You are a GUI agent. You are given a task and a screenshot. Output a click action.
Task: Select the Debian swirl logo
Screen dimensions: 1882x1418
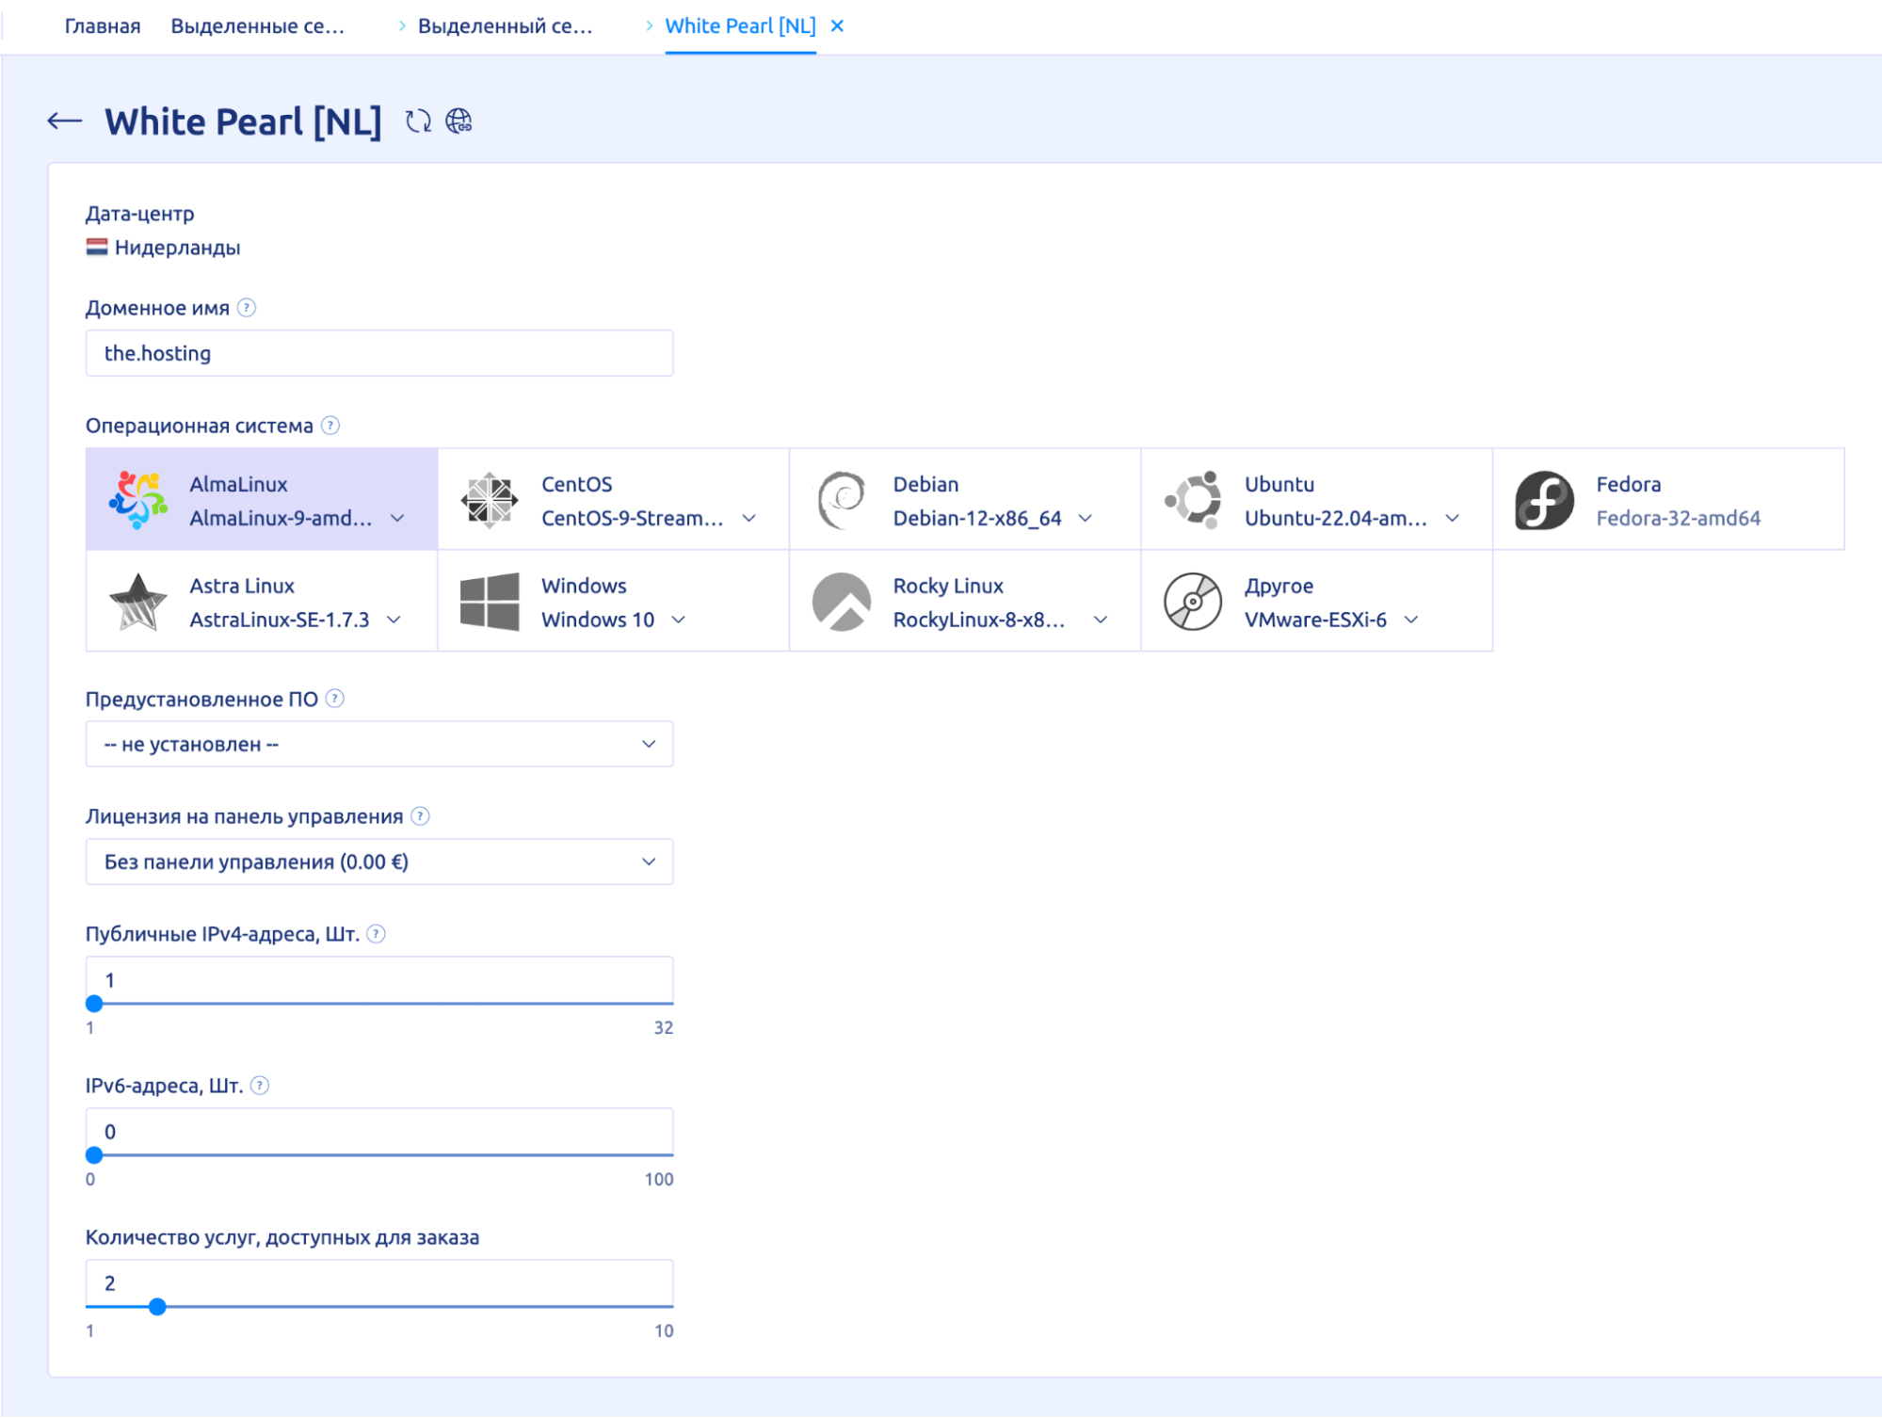tap(842, 500)
